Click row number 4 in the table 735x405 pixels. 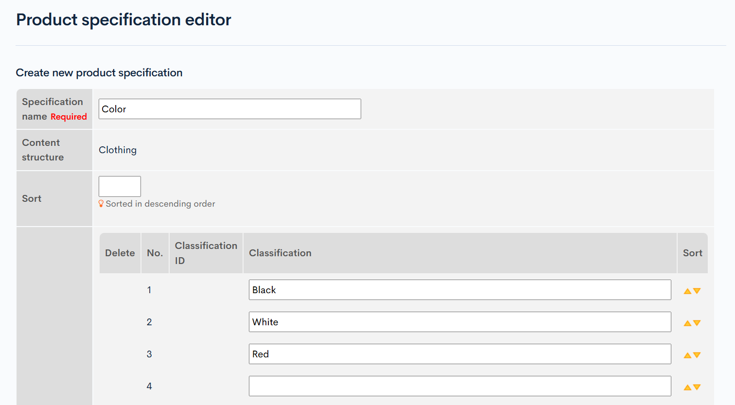pyautogui.click(x=149, y=386)
